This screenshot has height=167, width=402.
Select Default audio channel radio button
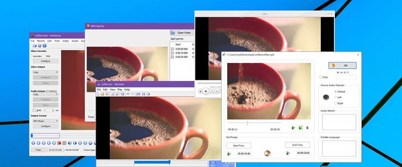[335, 92]
